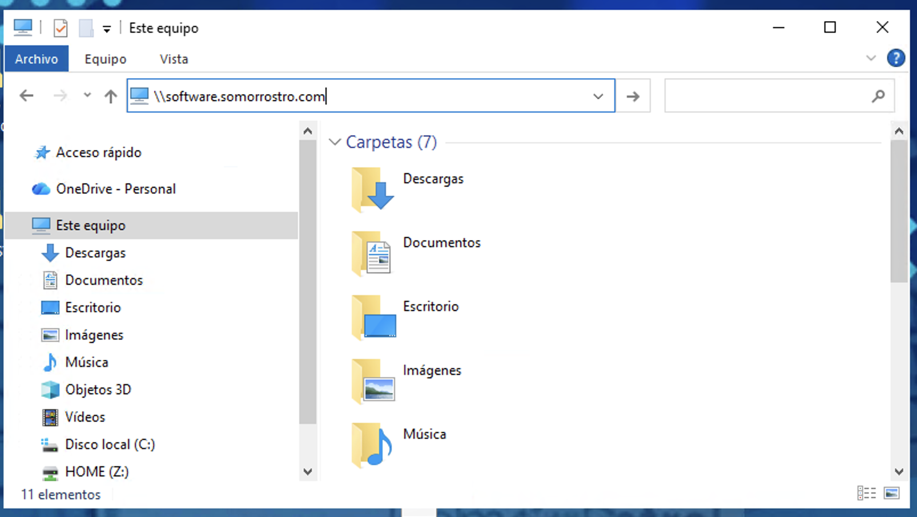
Task: Expand the ribbon with the chevron
Action: pos(871,58)
